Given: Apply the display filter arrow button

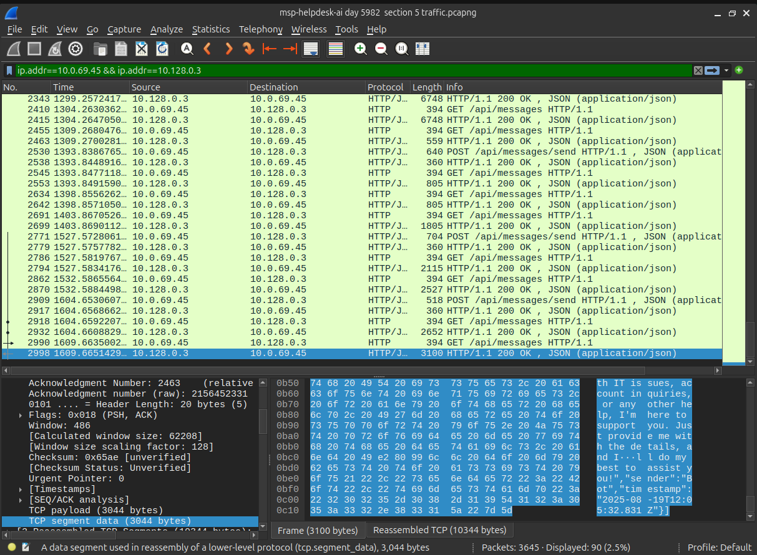Looking at the screenshot, I should pos(713,70).
